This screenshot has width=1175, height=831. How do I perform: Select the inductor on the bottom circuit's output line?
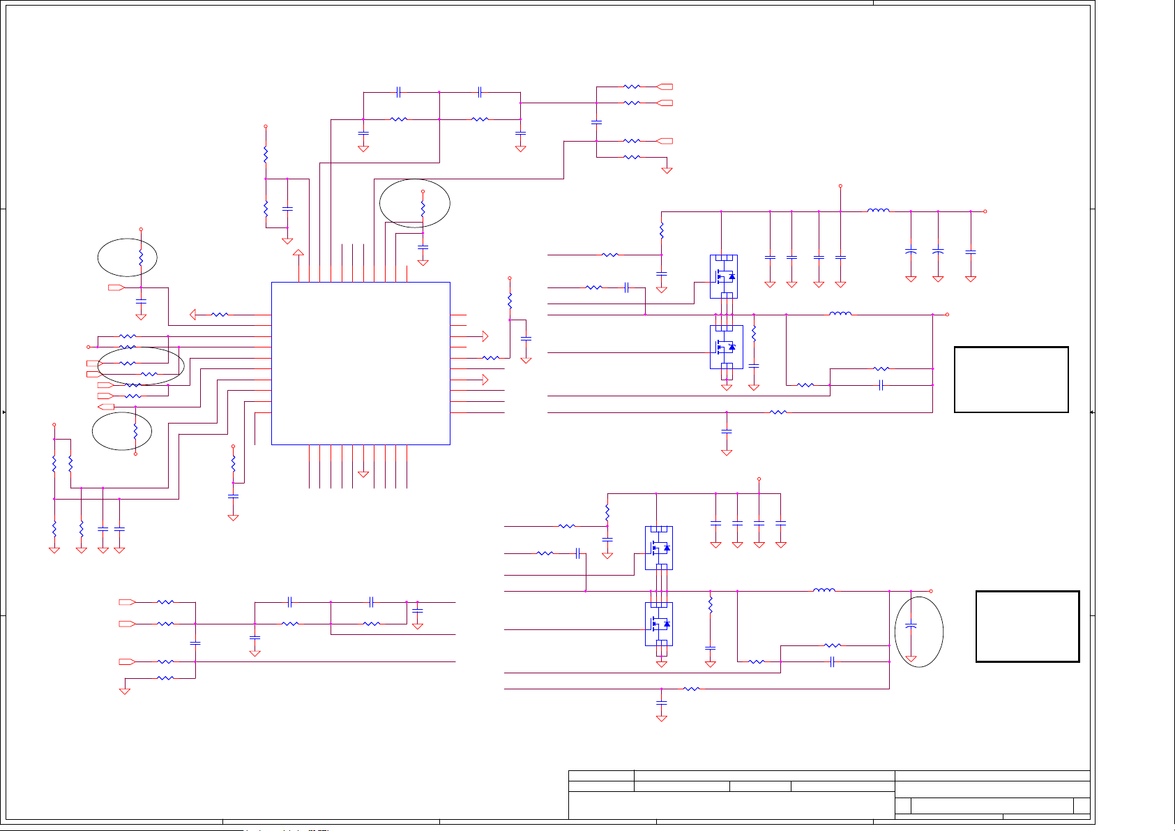click(824, 591)
